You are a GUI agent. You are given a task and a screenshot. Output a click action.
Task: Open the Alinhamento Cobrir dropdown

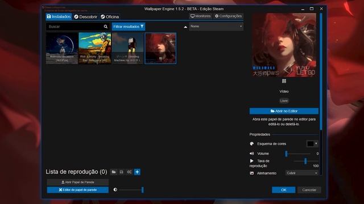coord(301,173)
